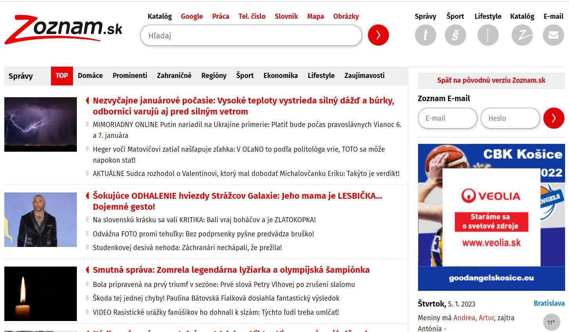Submit login with red arrow button
Viewport: 569px width, 332px height.
tap(553, 118)
